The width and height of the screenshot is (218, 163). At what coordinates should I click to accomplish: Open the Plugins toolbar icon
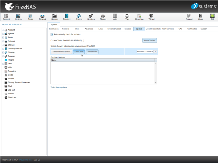[x=103, y=17]
